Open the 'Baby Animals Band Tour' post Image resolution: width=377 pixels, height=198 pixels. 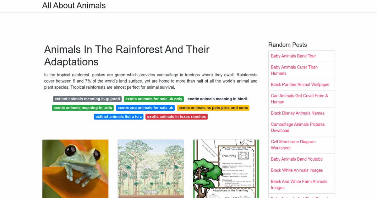click(x=293, y=56)
